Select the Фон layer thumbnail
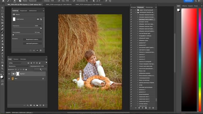The width and height of the screenshot is (203, 114). point(13,79)
